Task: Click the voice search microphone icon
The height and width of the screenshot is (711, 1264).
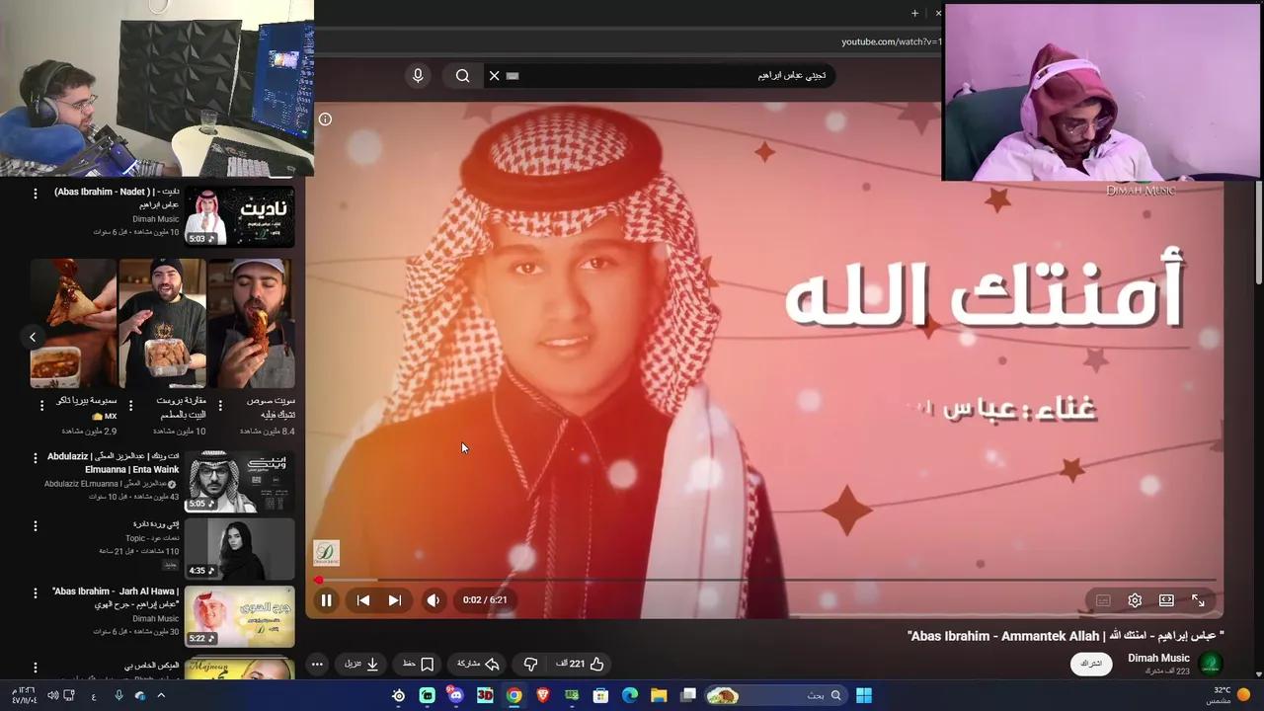Action: pyautogui.click(x=418, y=76)
